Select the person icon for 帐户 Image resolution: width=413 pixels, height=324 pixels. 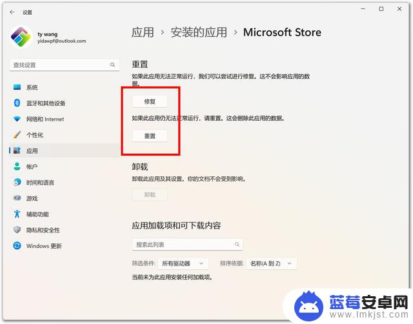(x=17, y=167)
